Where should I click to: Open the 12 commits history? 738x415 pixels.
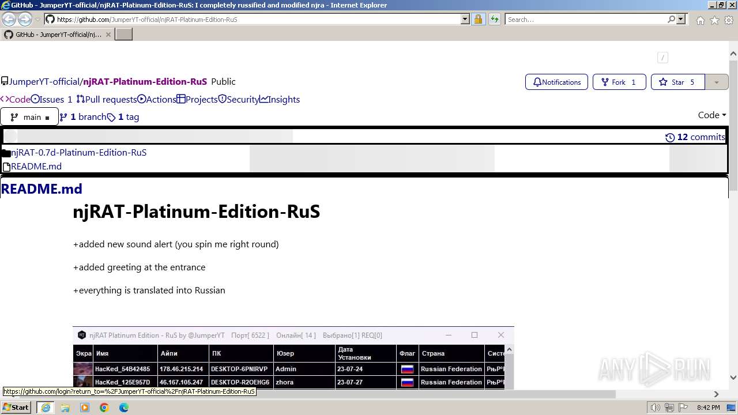click(695, 137)
